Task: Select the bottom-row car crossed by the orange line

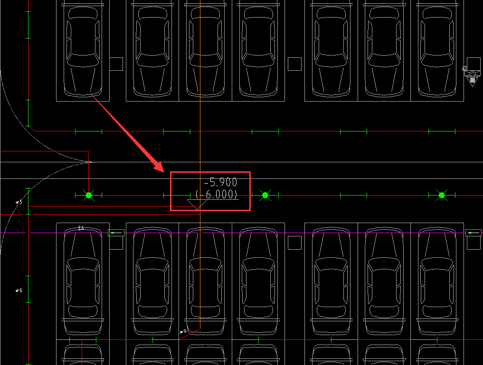Action: 205,281
